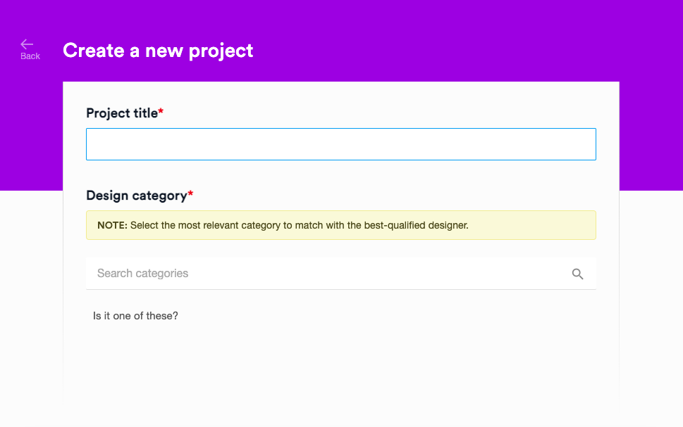Click the 'Project title' label

point(122,113)
